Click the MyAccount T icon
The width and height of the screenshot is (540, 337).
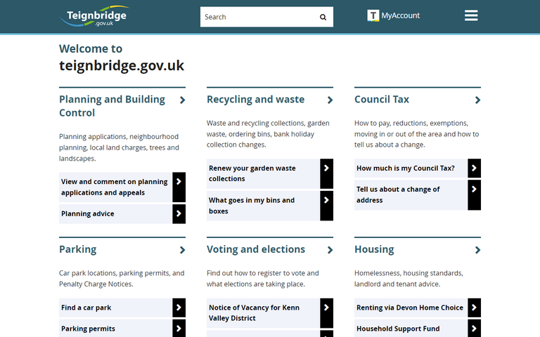point(373,15)
